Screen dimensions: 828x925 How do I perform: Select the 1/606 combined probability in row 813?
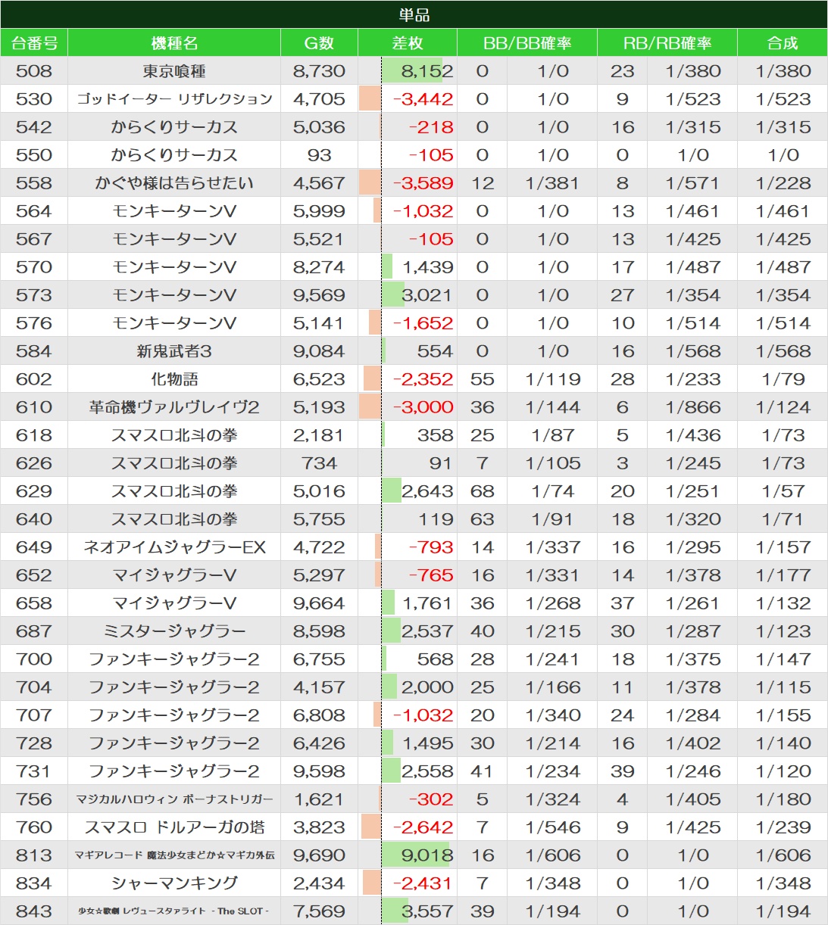click(783, 855)
